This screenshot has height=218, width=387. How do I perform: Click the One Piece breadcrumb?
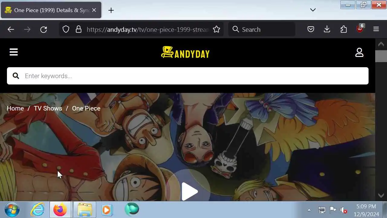tap(86, 108)
